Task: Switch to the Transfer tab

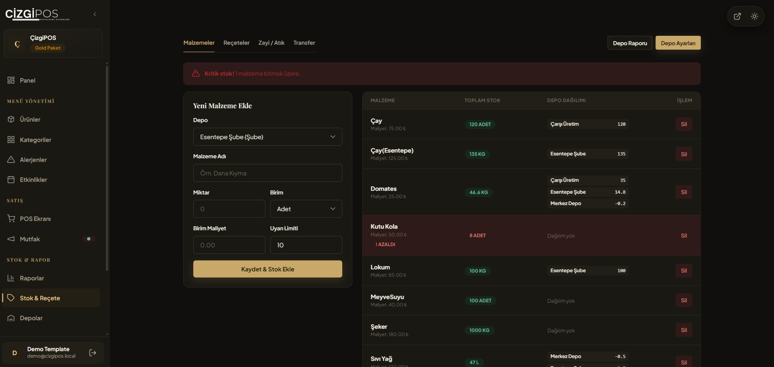Action: (x=304, y=43)
